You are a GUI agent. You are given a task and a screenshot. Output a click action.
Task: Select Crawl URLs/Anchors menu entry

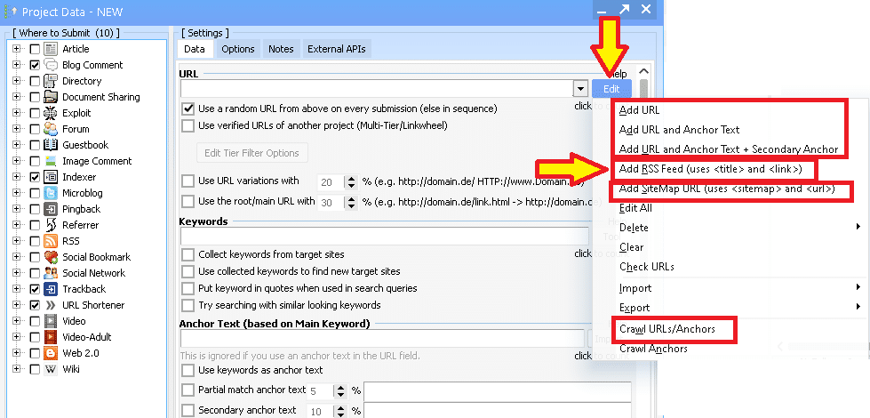[666, 329]
